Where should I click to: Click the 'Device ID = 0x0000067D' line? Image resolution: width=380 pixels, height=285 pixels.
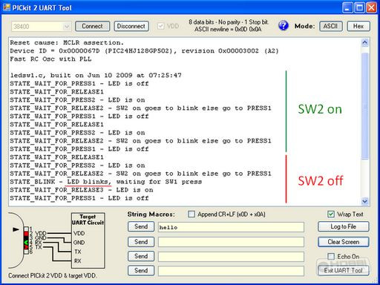click(x=144, y=50)
